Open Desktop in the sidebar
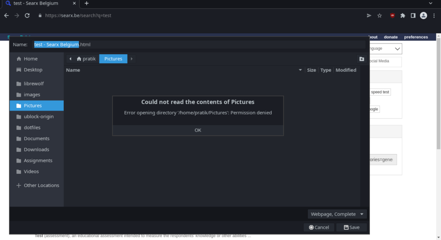Viewport: 441px width, 240px height. tap(37, 70)
